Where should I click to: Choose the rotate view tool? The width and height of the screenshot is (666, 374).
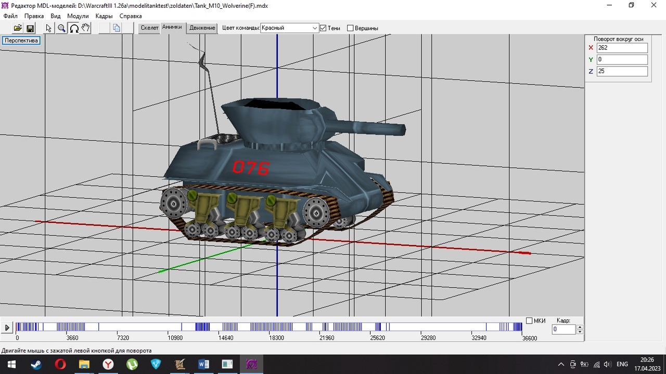pos(74,28)
